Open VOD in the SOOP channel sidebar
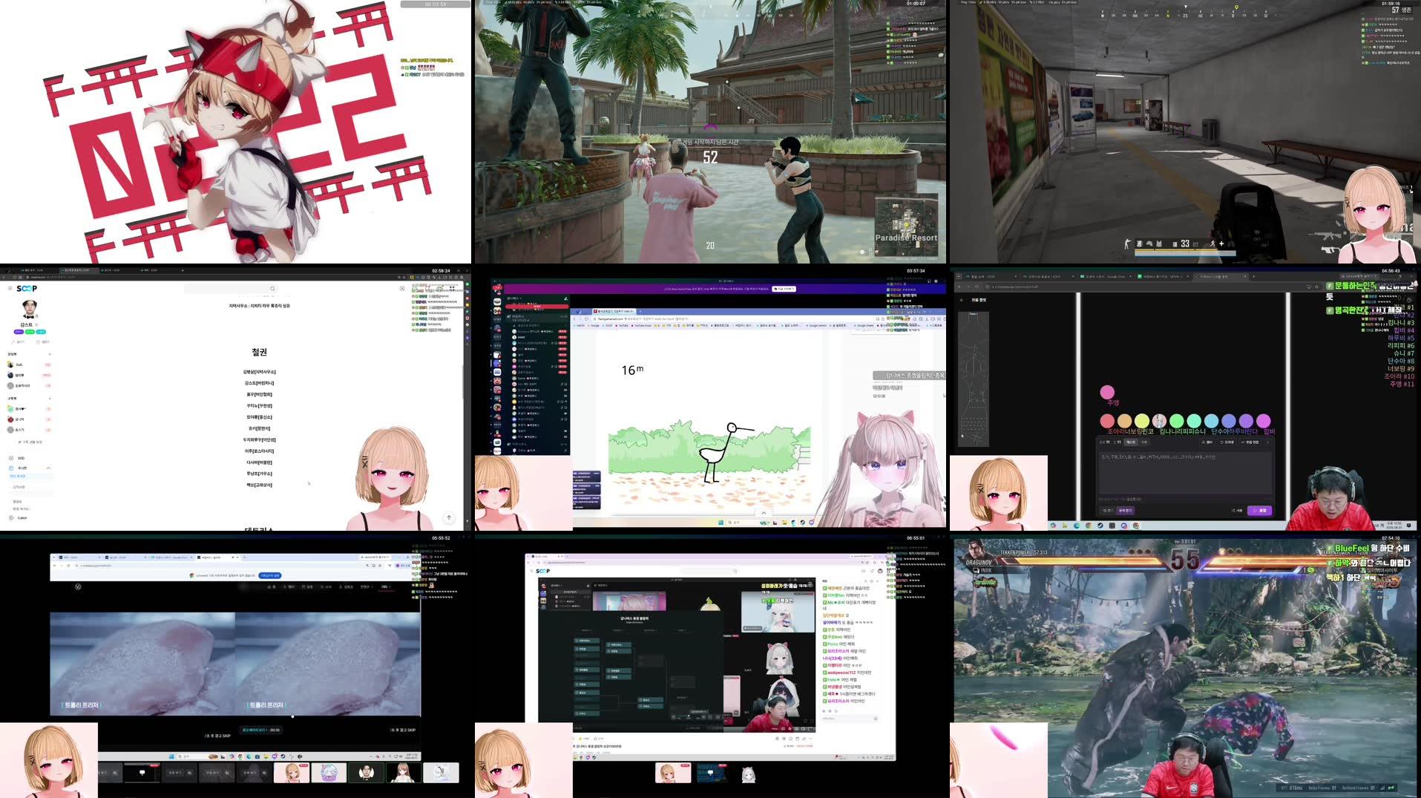The width and height of the screenshot is (1421, 798). pos(21,458)
